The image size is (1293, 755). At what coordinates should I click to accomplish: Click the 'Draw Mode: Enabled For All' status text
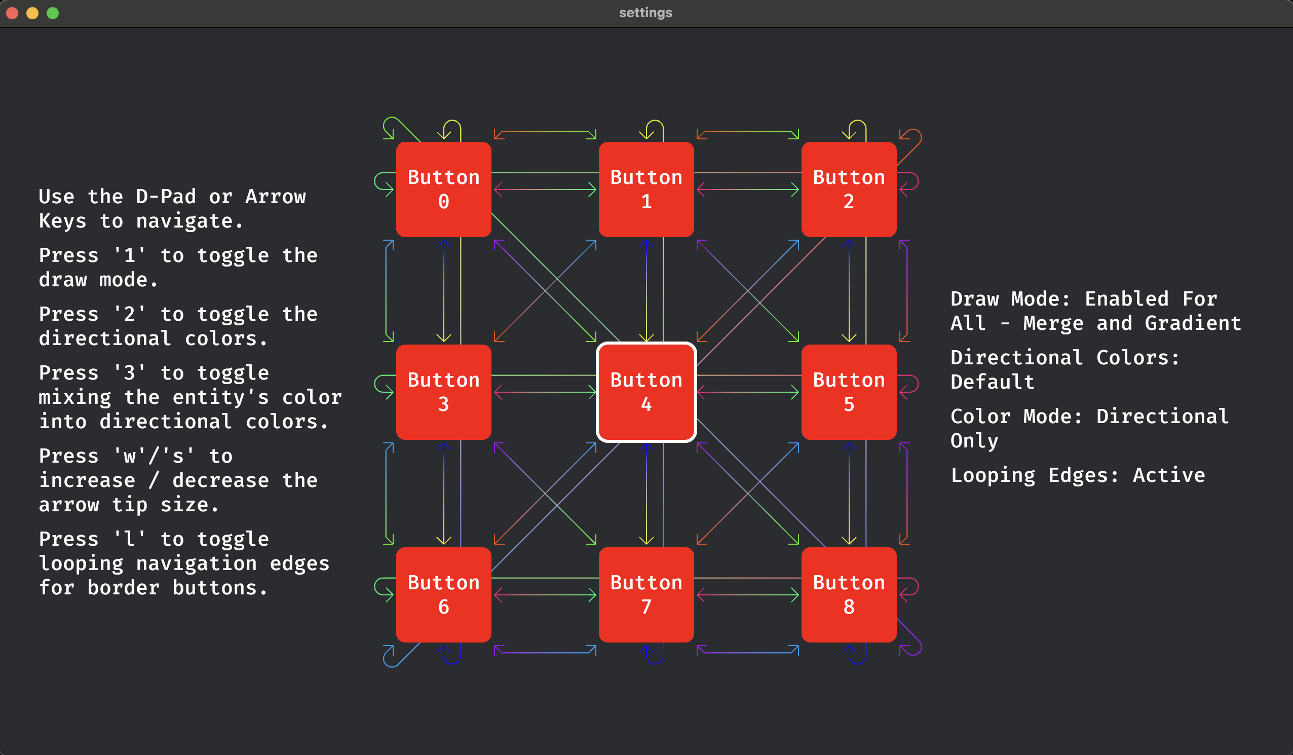coord(1095,311)
